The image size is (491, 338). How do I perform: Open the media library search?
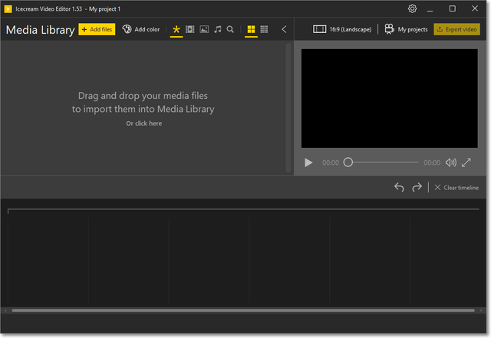coord(230,29)
